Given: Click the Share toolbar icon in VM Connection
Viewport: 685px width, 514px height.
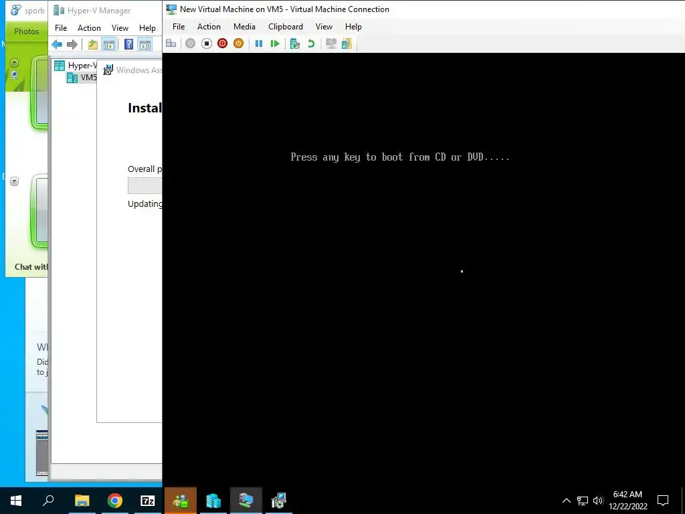Looking at the screenshot, I should tap(347, 44).
